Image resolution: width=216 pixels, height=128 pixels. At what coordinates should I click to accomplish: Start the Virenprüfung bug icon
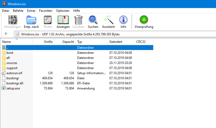[x=144, y=20]
